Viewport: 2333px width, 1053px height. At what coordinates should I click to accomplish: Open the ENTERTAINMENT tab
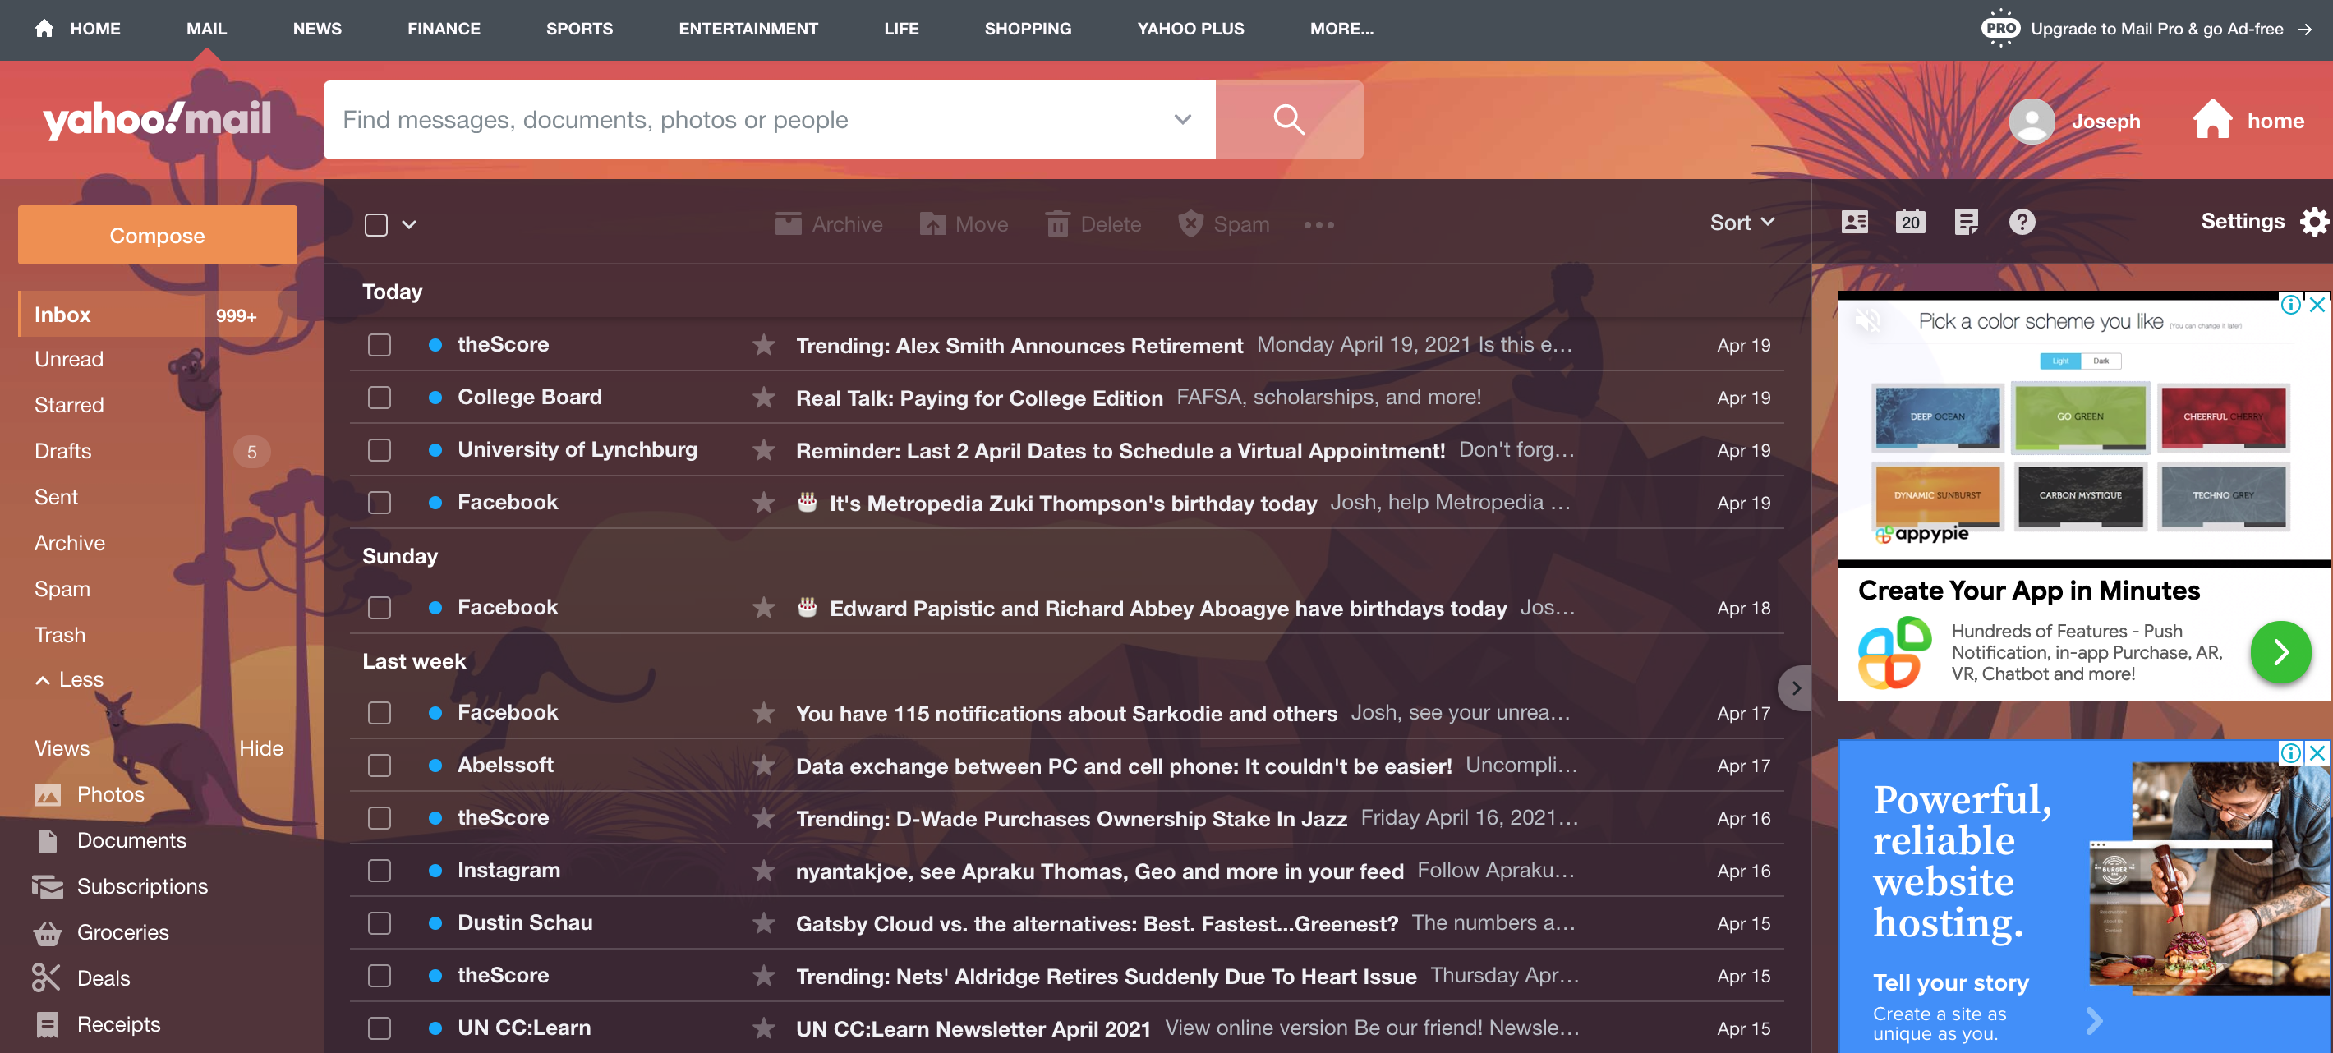pyautogui.click(x=748, y=28)
